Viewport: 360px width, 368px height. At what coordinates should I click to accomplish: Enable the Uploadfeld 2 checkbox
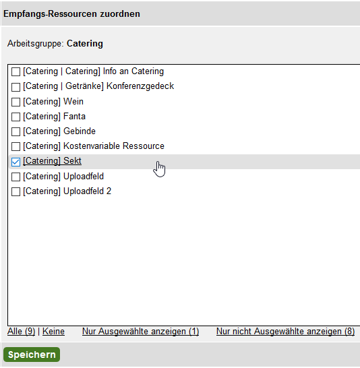(16, 191)
